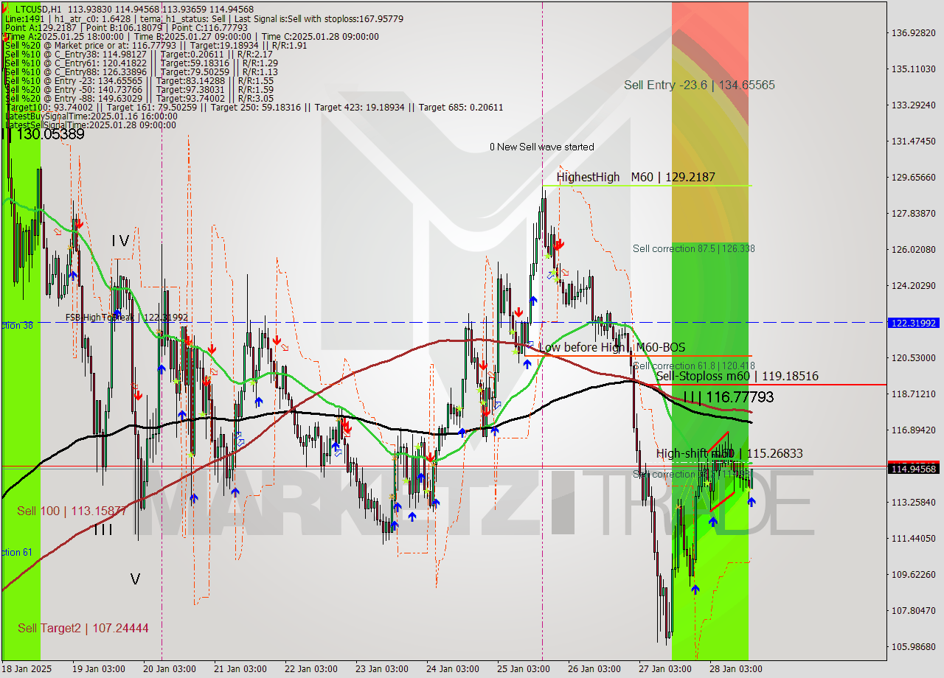
Task: Click '18 Jan 2025' on the time axis
Action: (27, 668)
